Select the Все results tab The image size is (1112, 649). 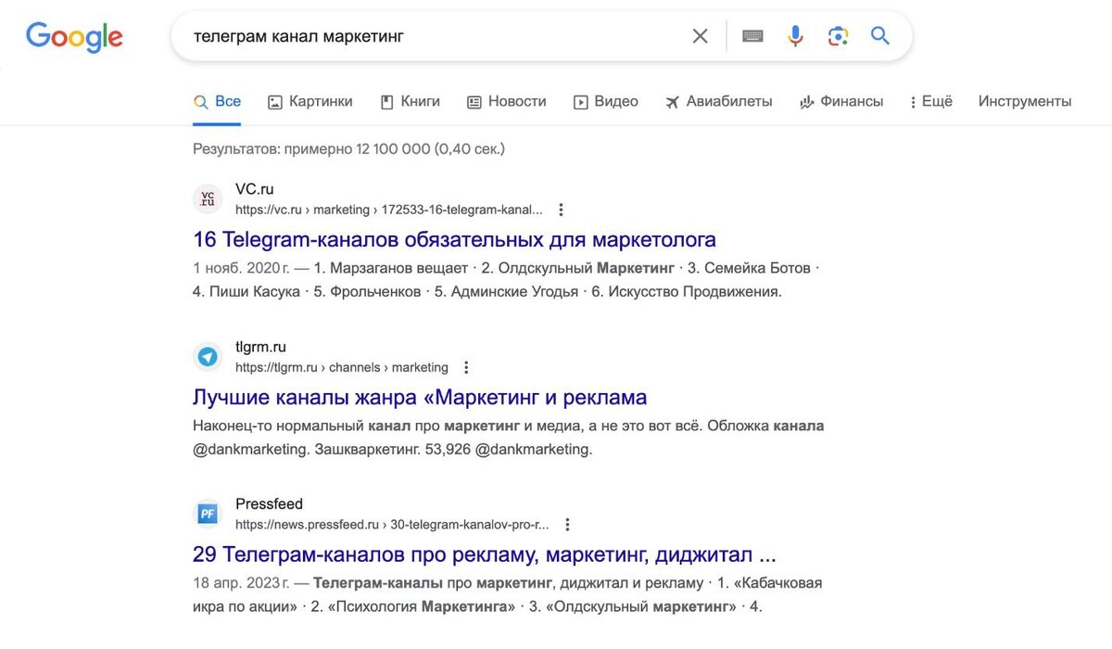point(218,102)
